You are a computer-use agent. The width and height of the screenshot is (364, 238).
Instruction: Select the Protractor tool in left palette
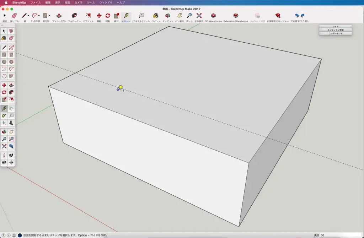(4, 115)
